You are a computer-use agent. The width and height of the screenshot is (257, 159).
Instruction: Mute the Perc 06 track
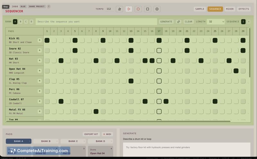coord(40,91)
